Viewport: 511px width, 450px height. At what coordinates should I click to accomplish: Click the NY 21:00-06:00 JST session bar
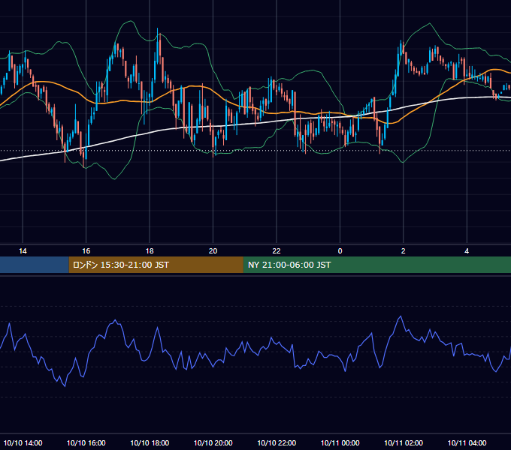click(x=377, y=265)
